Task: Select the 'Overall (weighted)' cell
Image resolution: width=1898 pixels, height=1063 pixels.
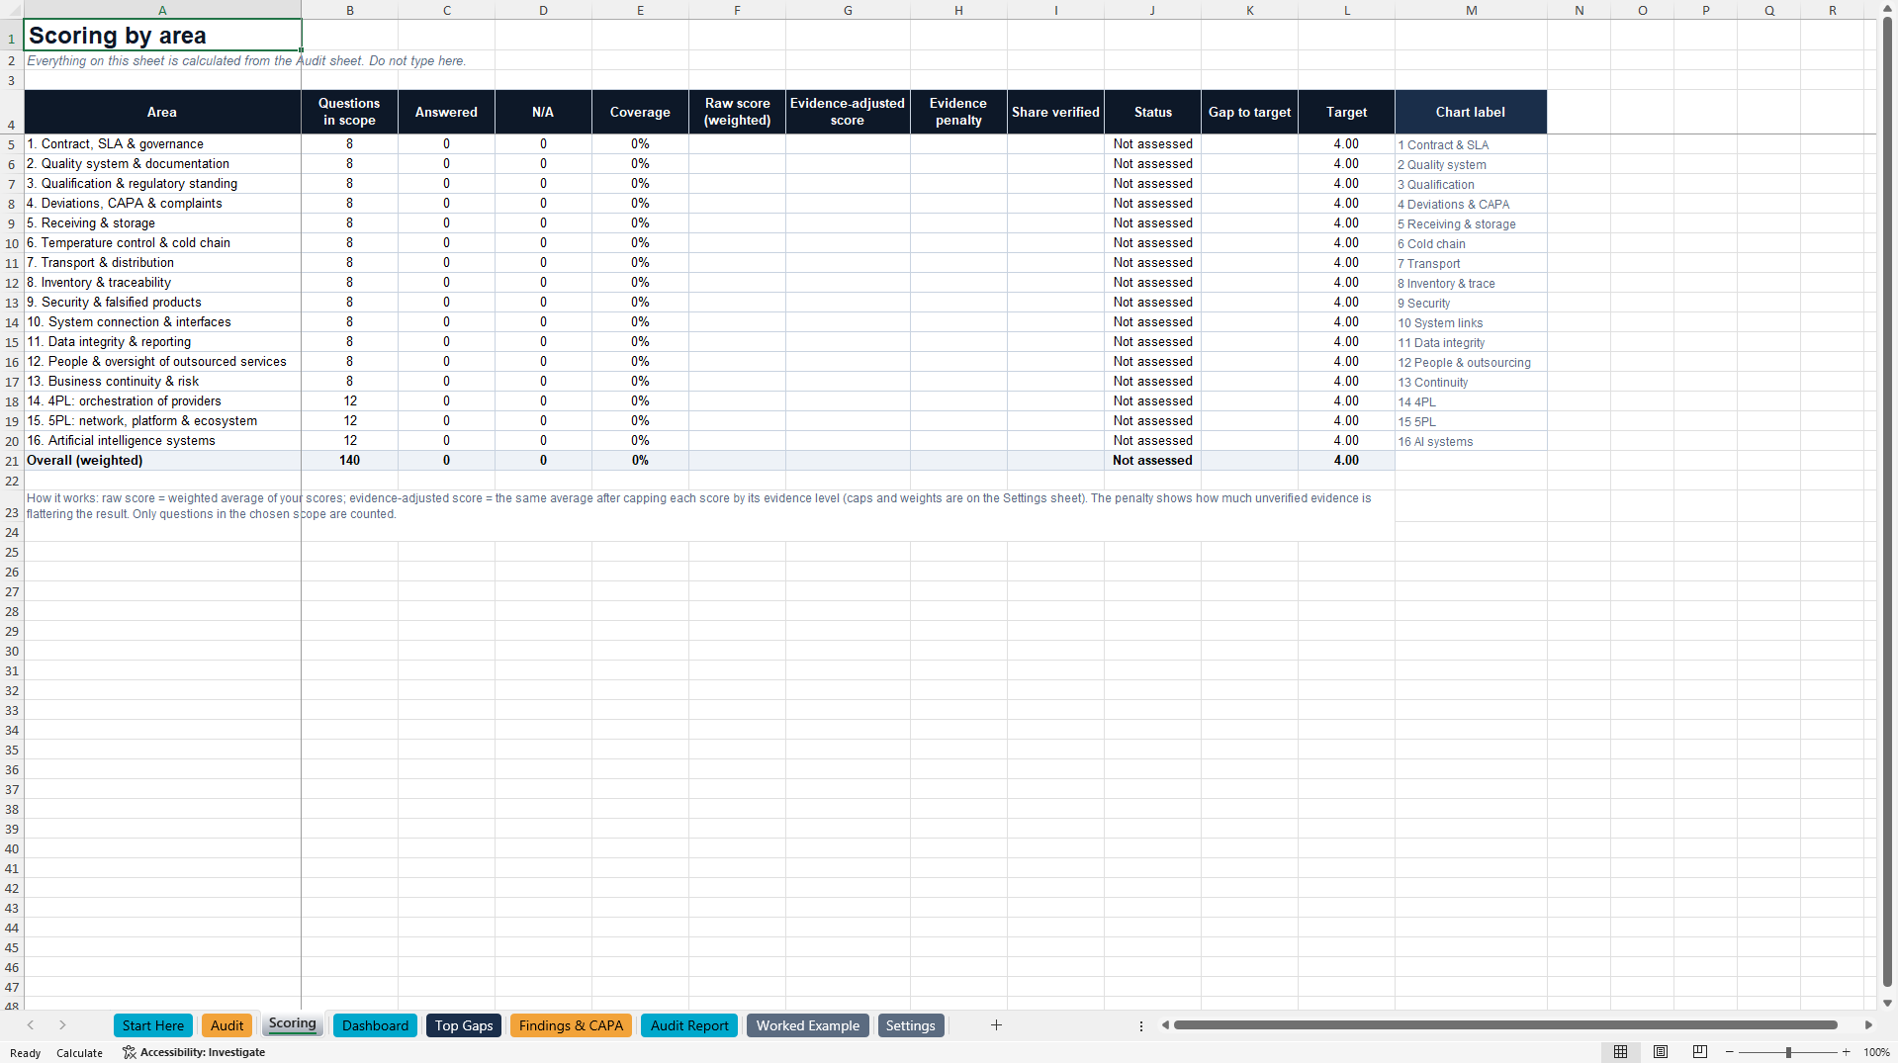Action: point(162,461)
